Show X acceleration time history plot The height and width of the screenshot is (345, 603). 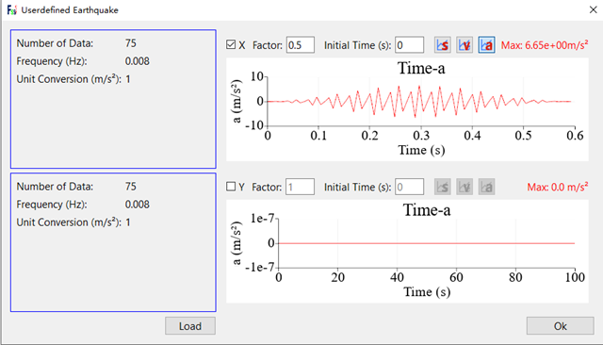coord(486,45)
